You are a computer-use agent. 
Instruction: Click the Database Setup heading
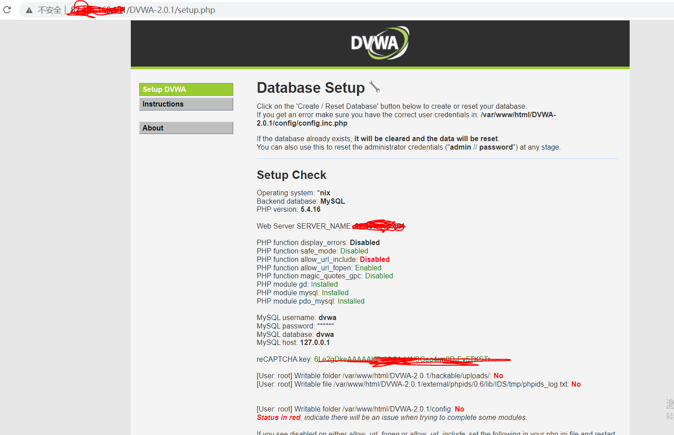(311, 87)
